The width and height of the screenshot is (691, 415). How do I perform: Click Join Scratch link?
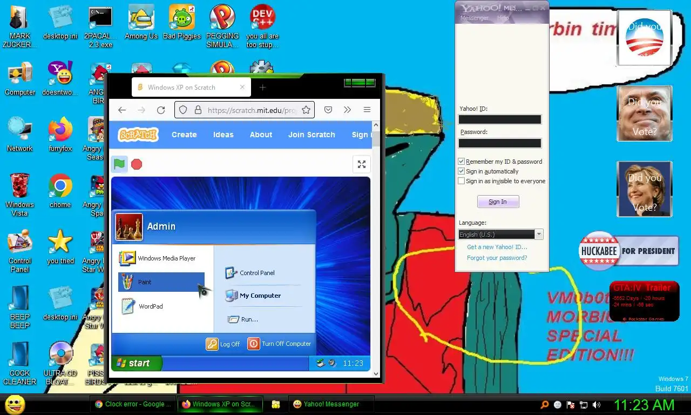tap(311, 135)
